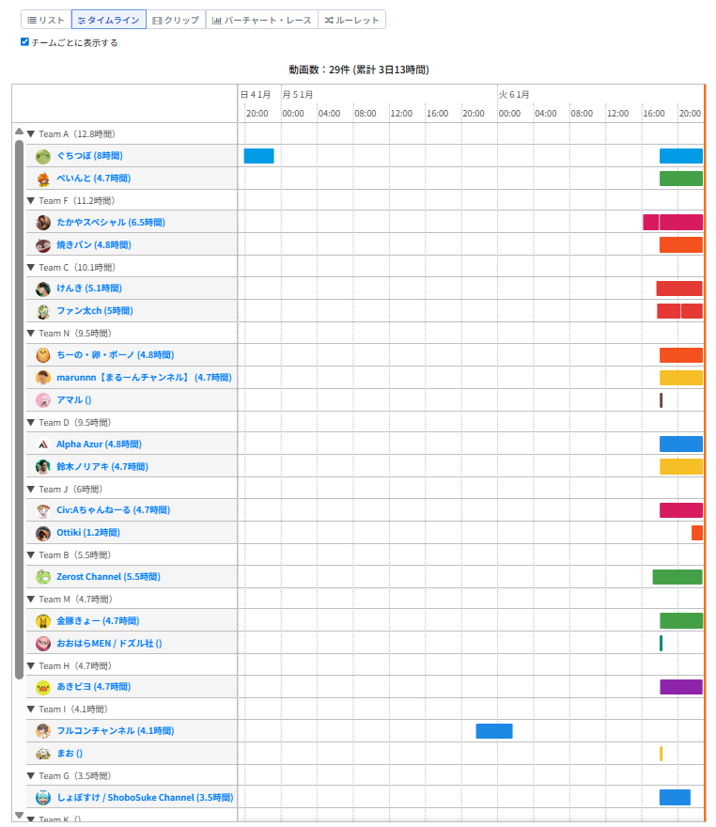The image size is (716, 827).
Task: Select タイムライン tab
Action: [x=109, y=20]
